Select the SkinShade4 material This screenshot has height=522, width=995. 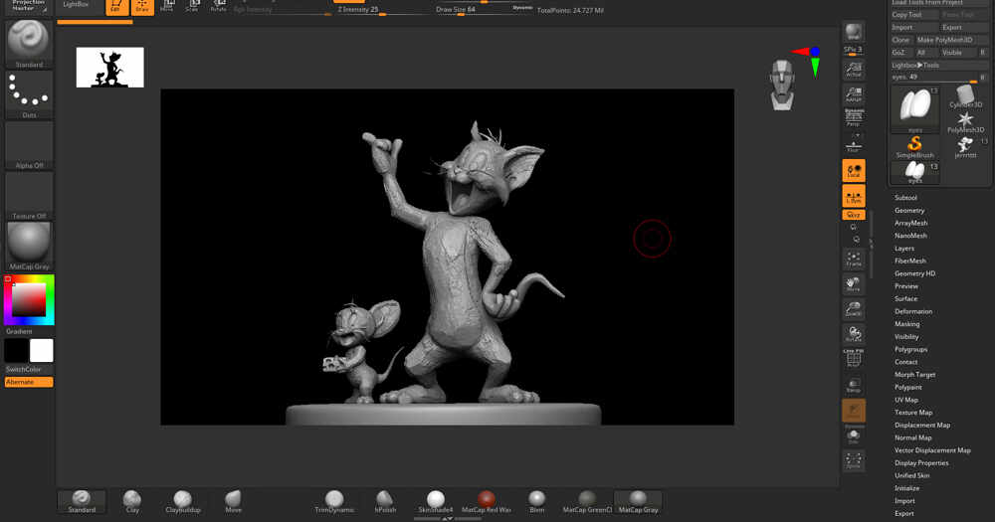pyautogui.click(x=436, y=501)
